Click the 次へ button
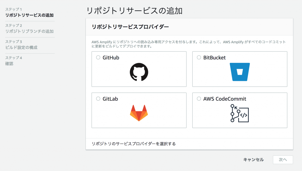This screenshot has height=171, width=302. [x=283, y=159]
